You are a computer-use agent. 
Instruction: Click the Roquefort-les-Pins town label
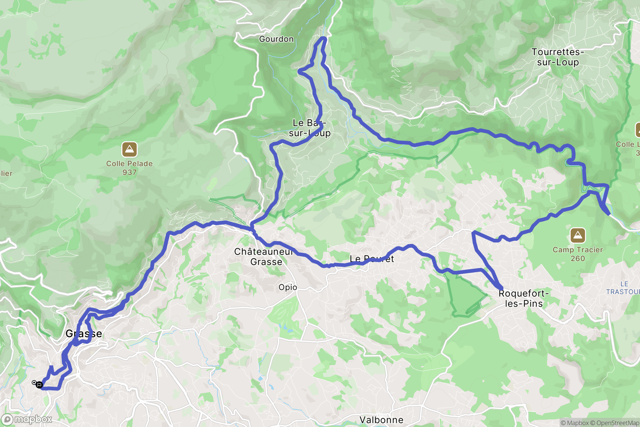click(x=524, y=299)
